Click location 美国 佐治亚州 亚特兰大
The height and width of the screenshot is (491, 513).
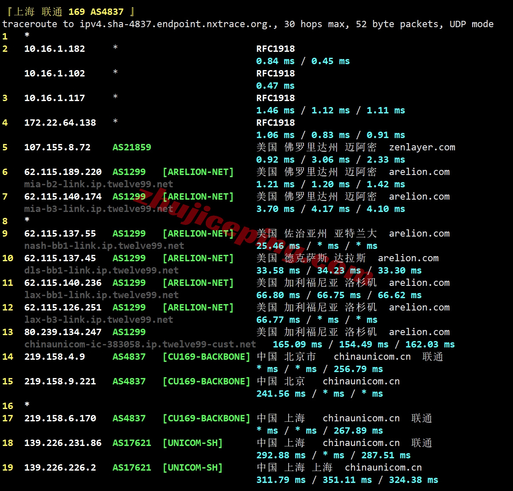(x=317, y=234)
